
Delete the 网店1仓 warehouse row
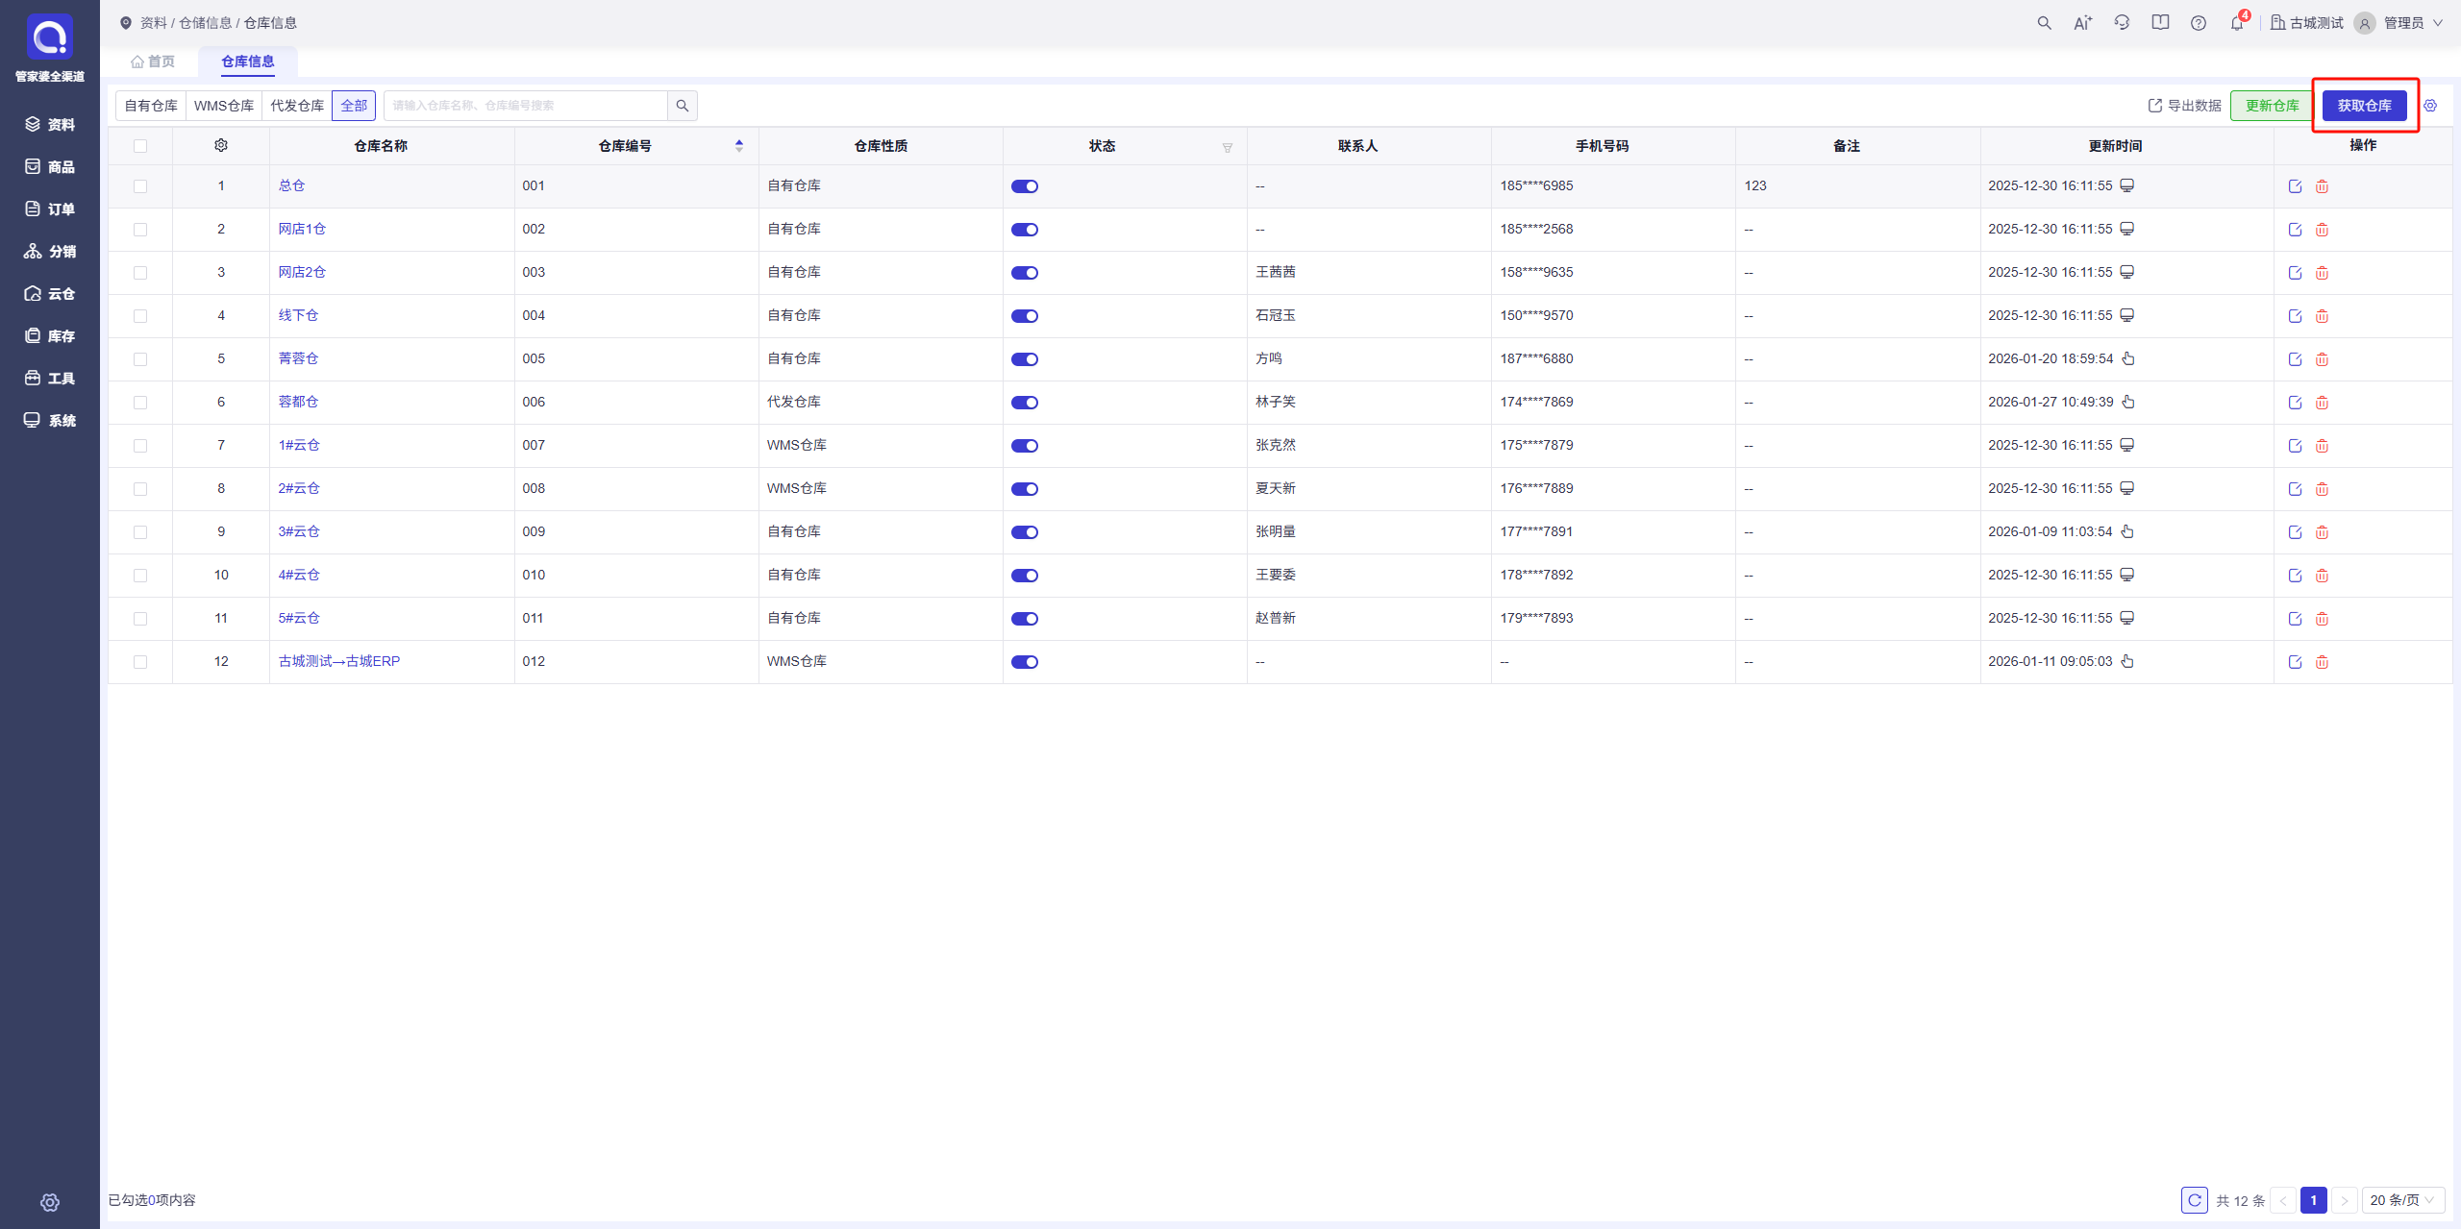pyautogui.click(x=2322, y=230)
